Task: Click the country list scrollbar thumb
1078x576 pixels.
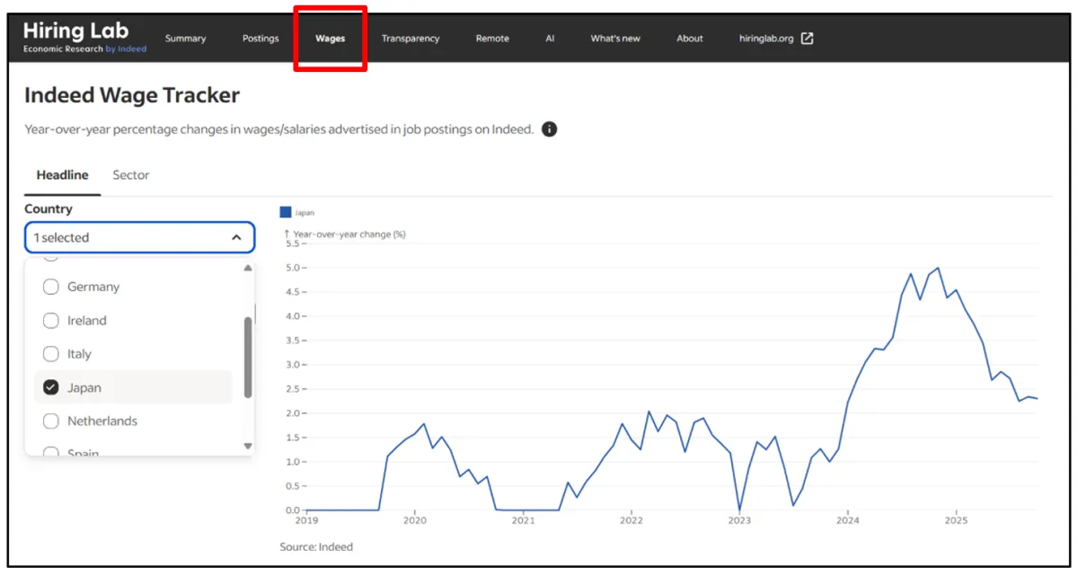Action: tap(248, 358)
